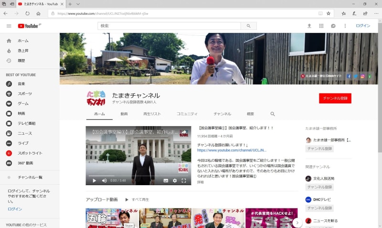The image size is (382, 228).
Task: Select the 概要 channel tab
Action: point(250,114)
